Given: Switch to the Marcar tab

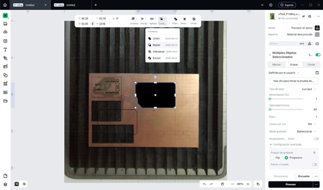Looking at the screenshot, I should click(277, 65).
